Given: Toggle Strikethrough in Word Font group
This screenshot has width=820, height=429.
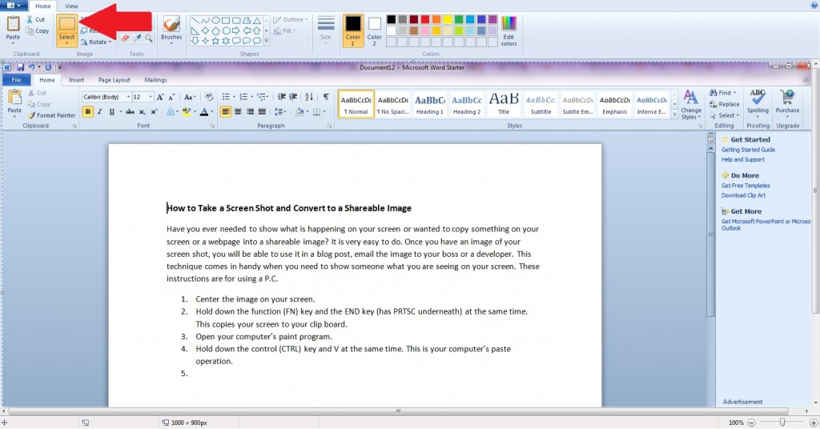Looking at the screenshot, I should (131, 111).
